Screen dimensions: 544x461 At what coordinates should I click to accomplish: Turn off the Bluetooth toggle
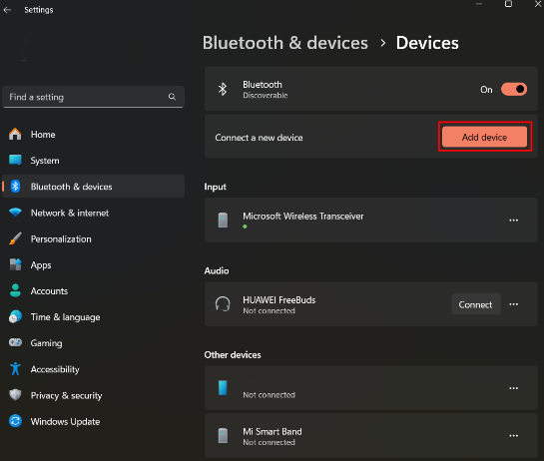point(514,90)
